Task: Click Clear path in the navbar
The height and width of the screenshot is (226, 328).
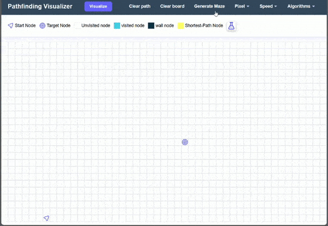Action: pyautogui.click(x=139, y=7)
